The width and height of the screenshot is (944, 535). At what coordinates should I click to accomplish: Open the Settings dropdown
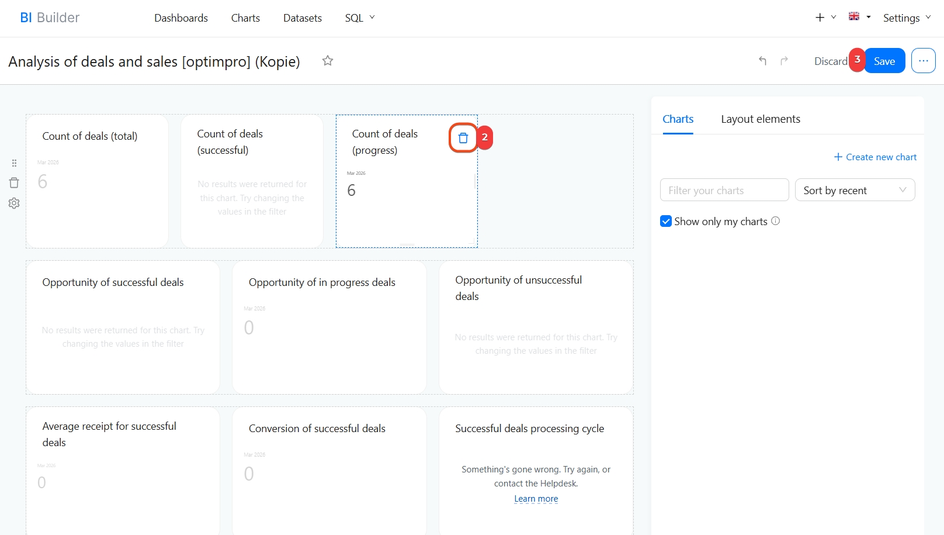pyautogui.click(x=906, y=18)
